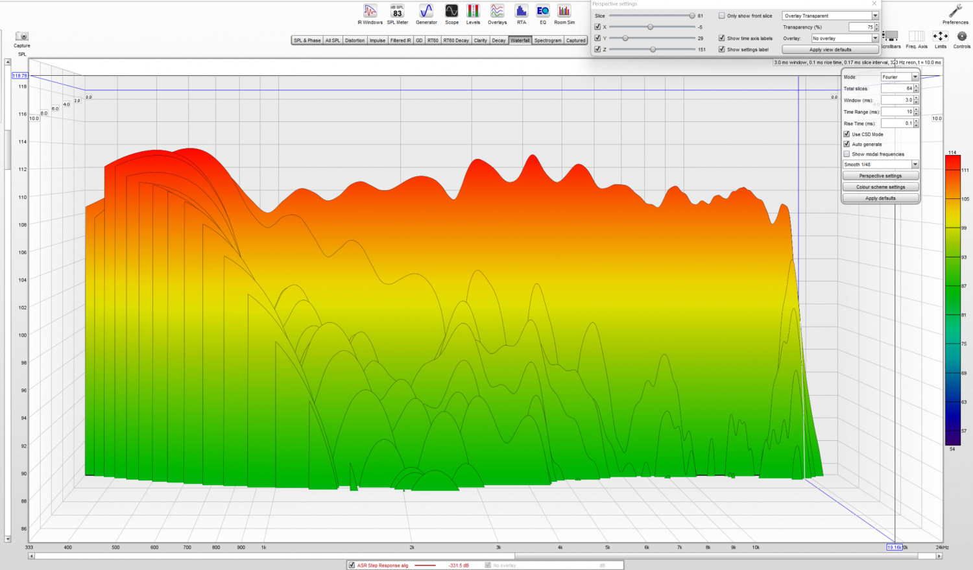Image resolution: width=973 pixels, height=570 pixels.
Task: Open Colour scheme settings
Action: coord(880,187)
